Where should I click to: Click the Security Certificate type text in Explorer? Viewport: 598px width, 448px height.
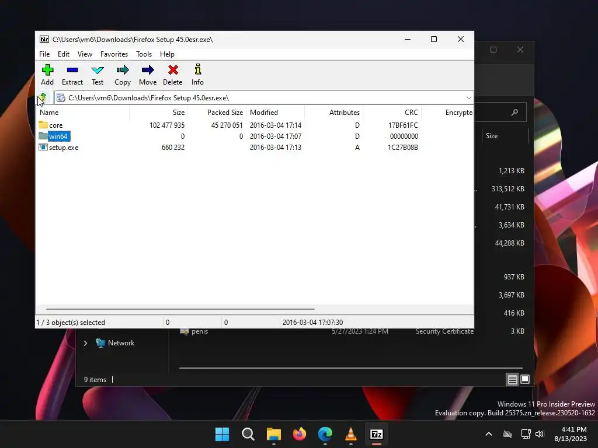(444, 331)
